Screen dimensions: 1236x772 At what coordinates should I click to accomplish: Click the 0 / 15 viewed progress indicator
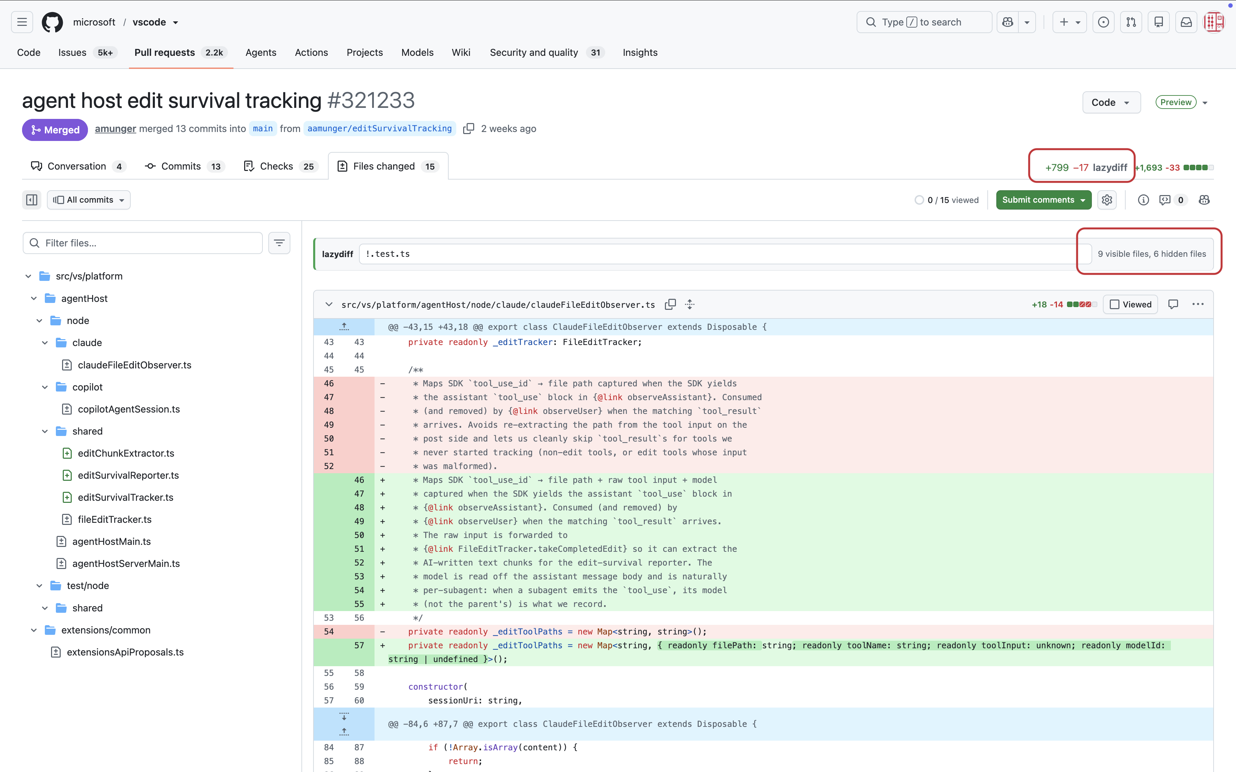pyautogui.click(x=947, y=200)
